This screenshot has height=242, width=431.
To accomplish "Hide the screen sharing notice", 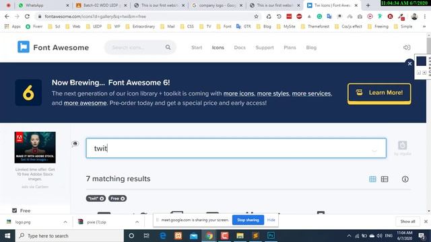I will pos(271,220).
